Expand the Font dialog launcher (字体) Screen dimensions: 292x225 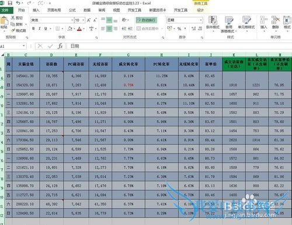(96, 37)
